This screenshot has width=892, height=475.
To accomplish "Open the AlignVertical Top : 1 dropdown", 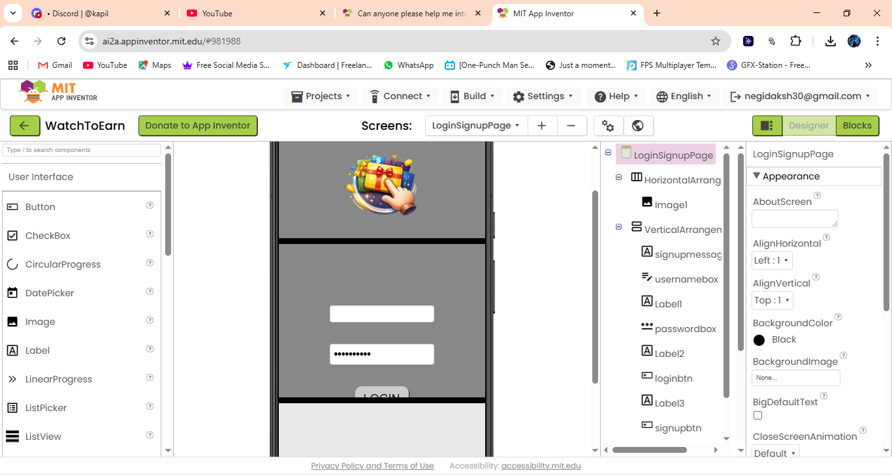I will [773, 300].
